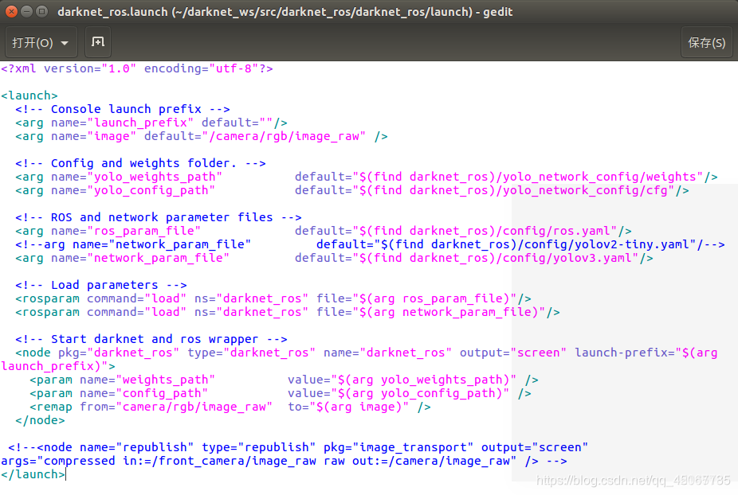Click the rosparam line loading network_param_file
The image size is (738, 495).
click(288, 313)
